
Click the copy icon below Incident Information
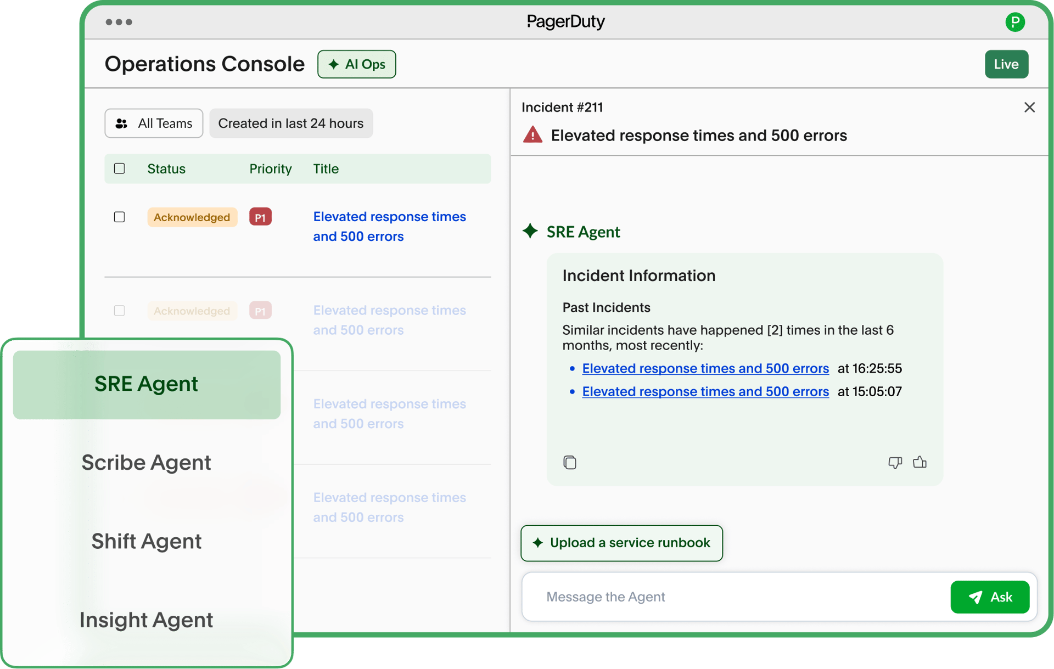coord(569,463)
